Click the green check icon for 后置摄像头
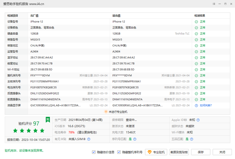 pos(196,94)
